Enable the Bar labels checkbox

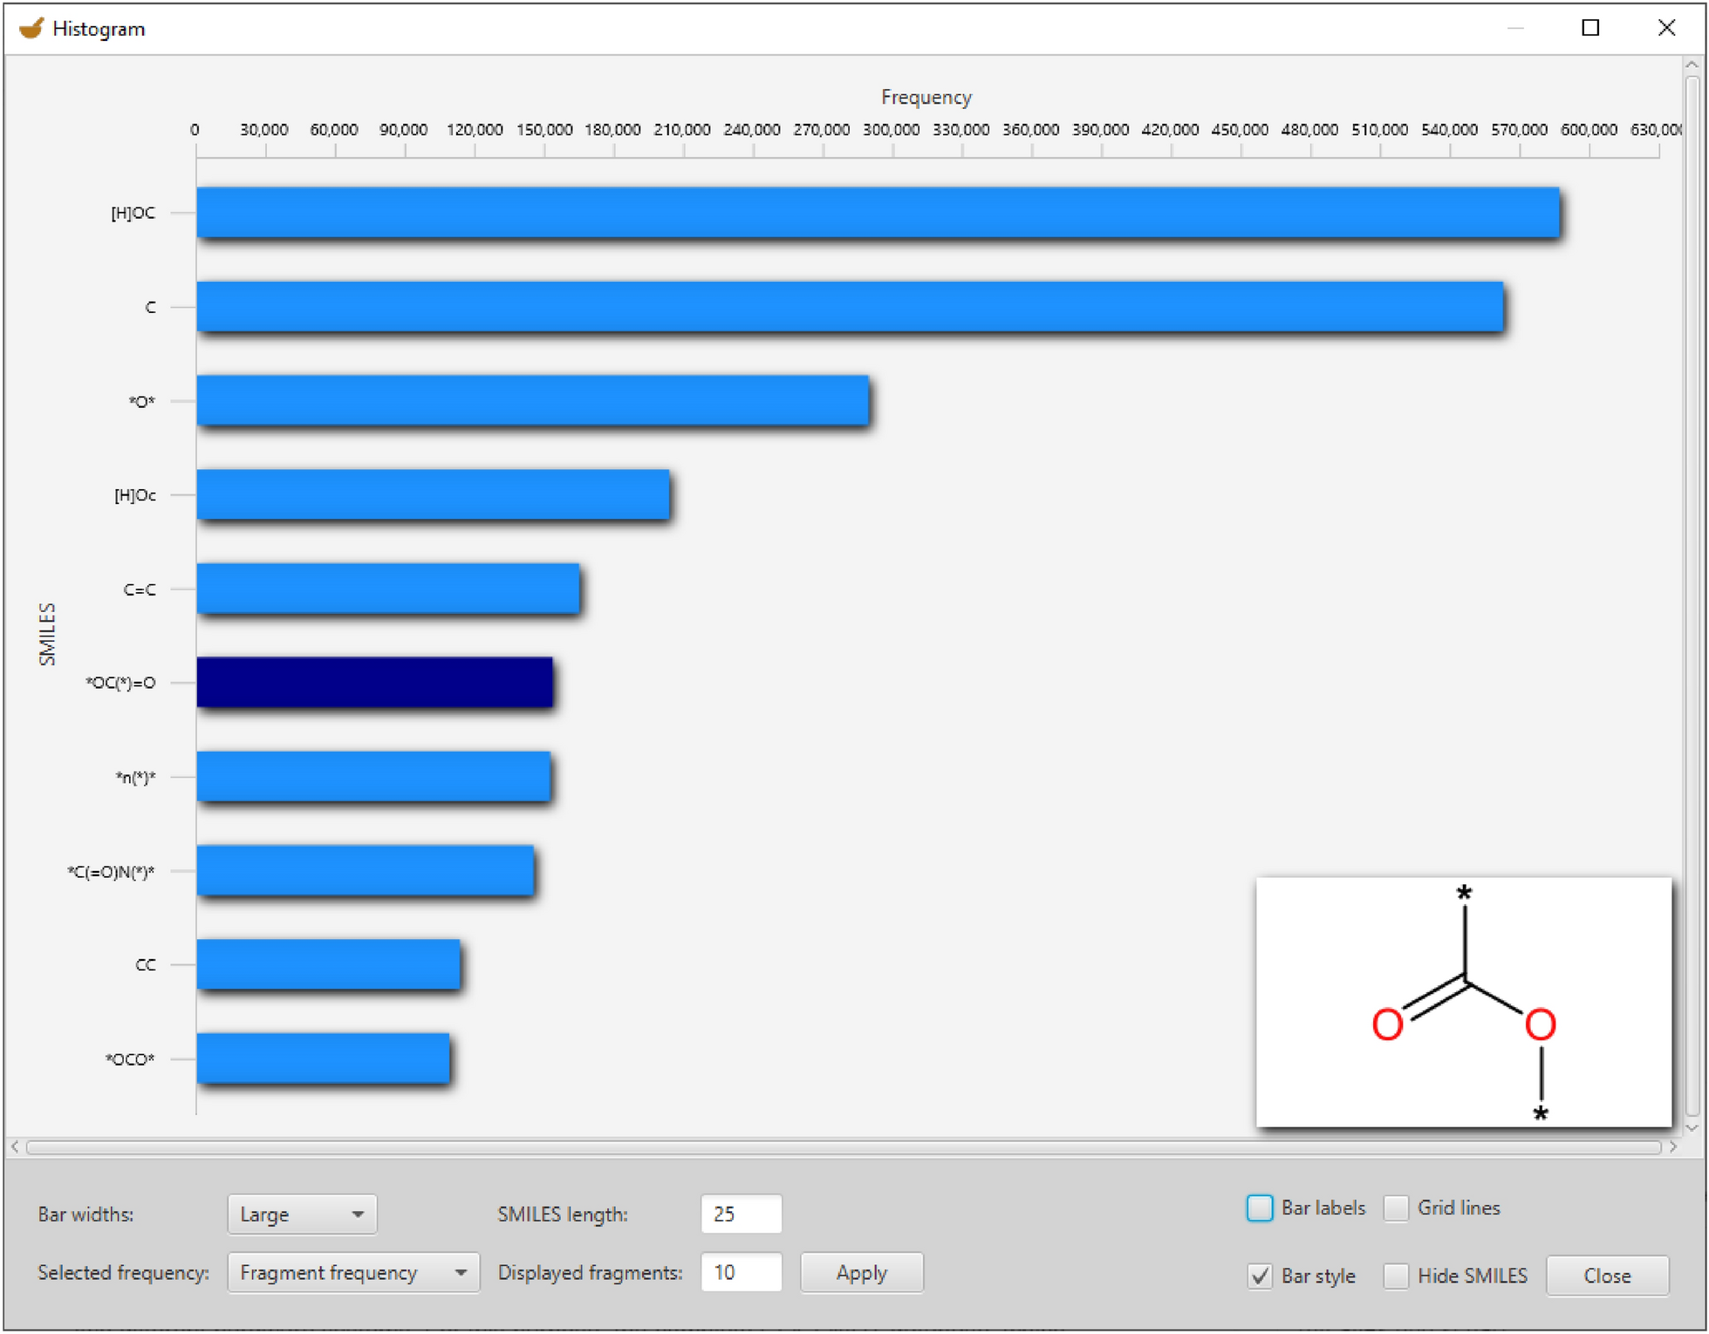[x=1259, y=1208]
